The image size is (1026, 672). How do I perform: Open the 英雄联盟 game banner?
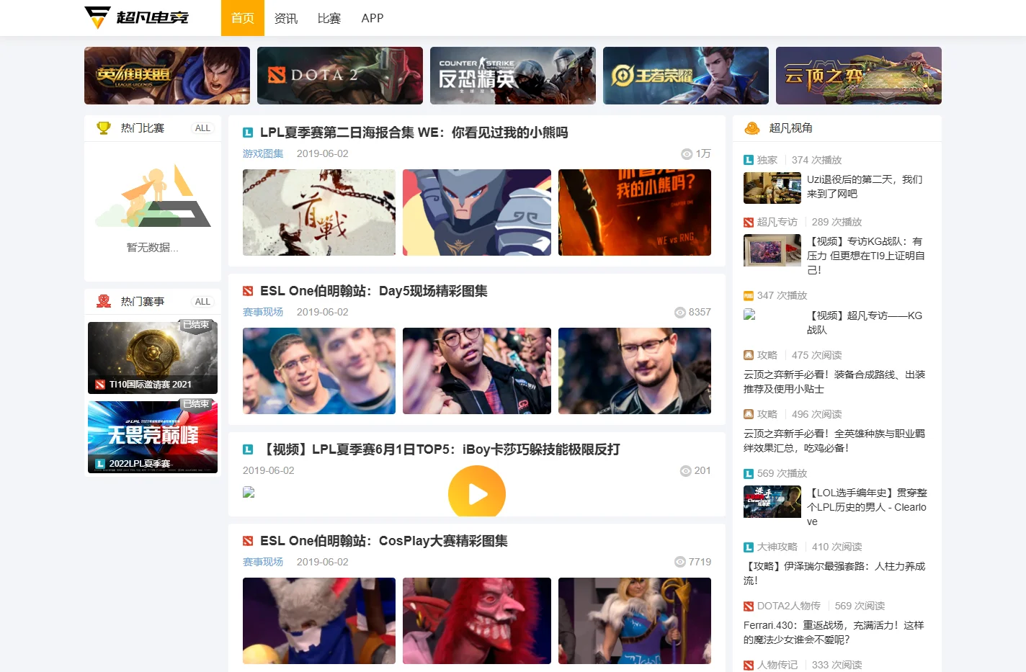pyautogui.click(x=167, y=76)
